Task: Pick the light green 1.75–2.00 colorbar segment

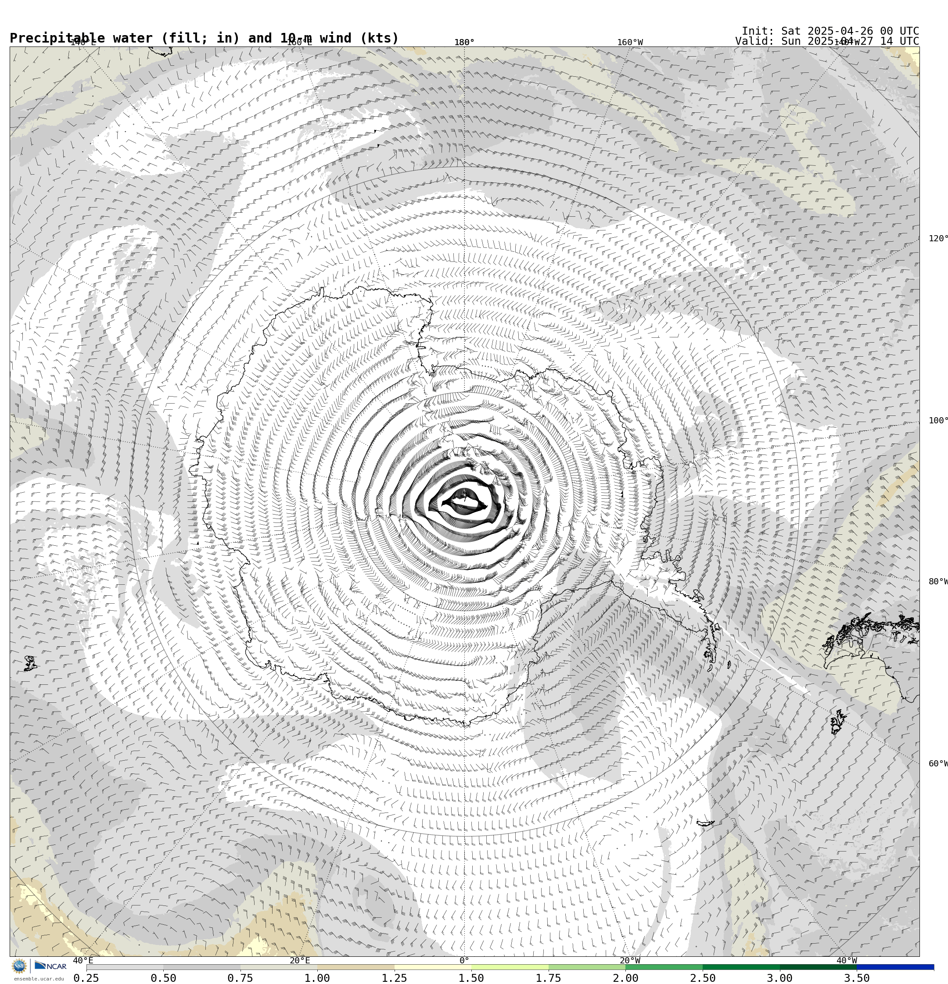Action: (x=587, y=967)
